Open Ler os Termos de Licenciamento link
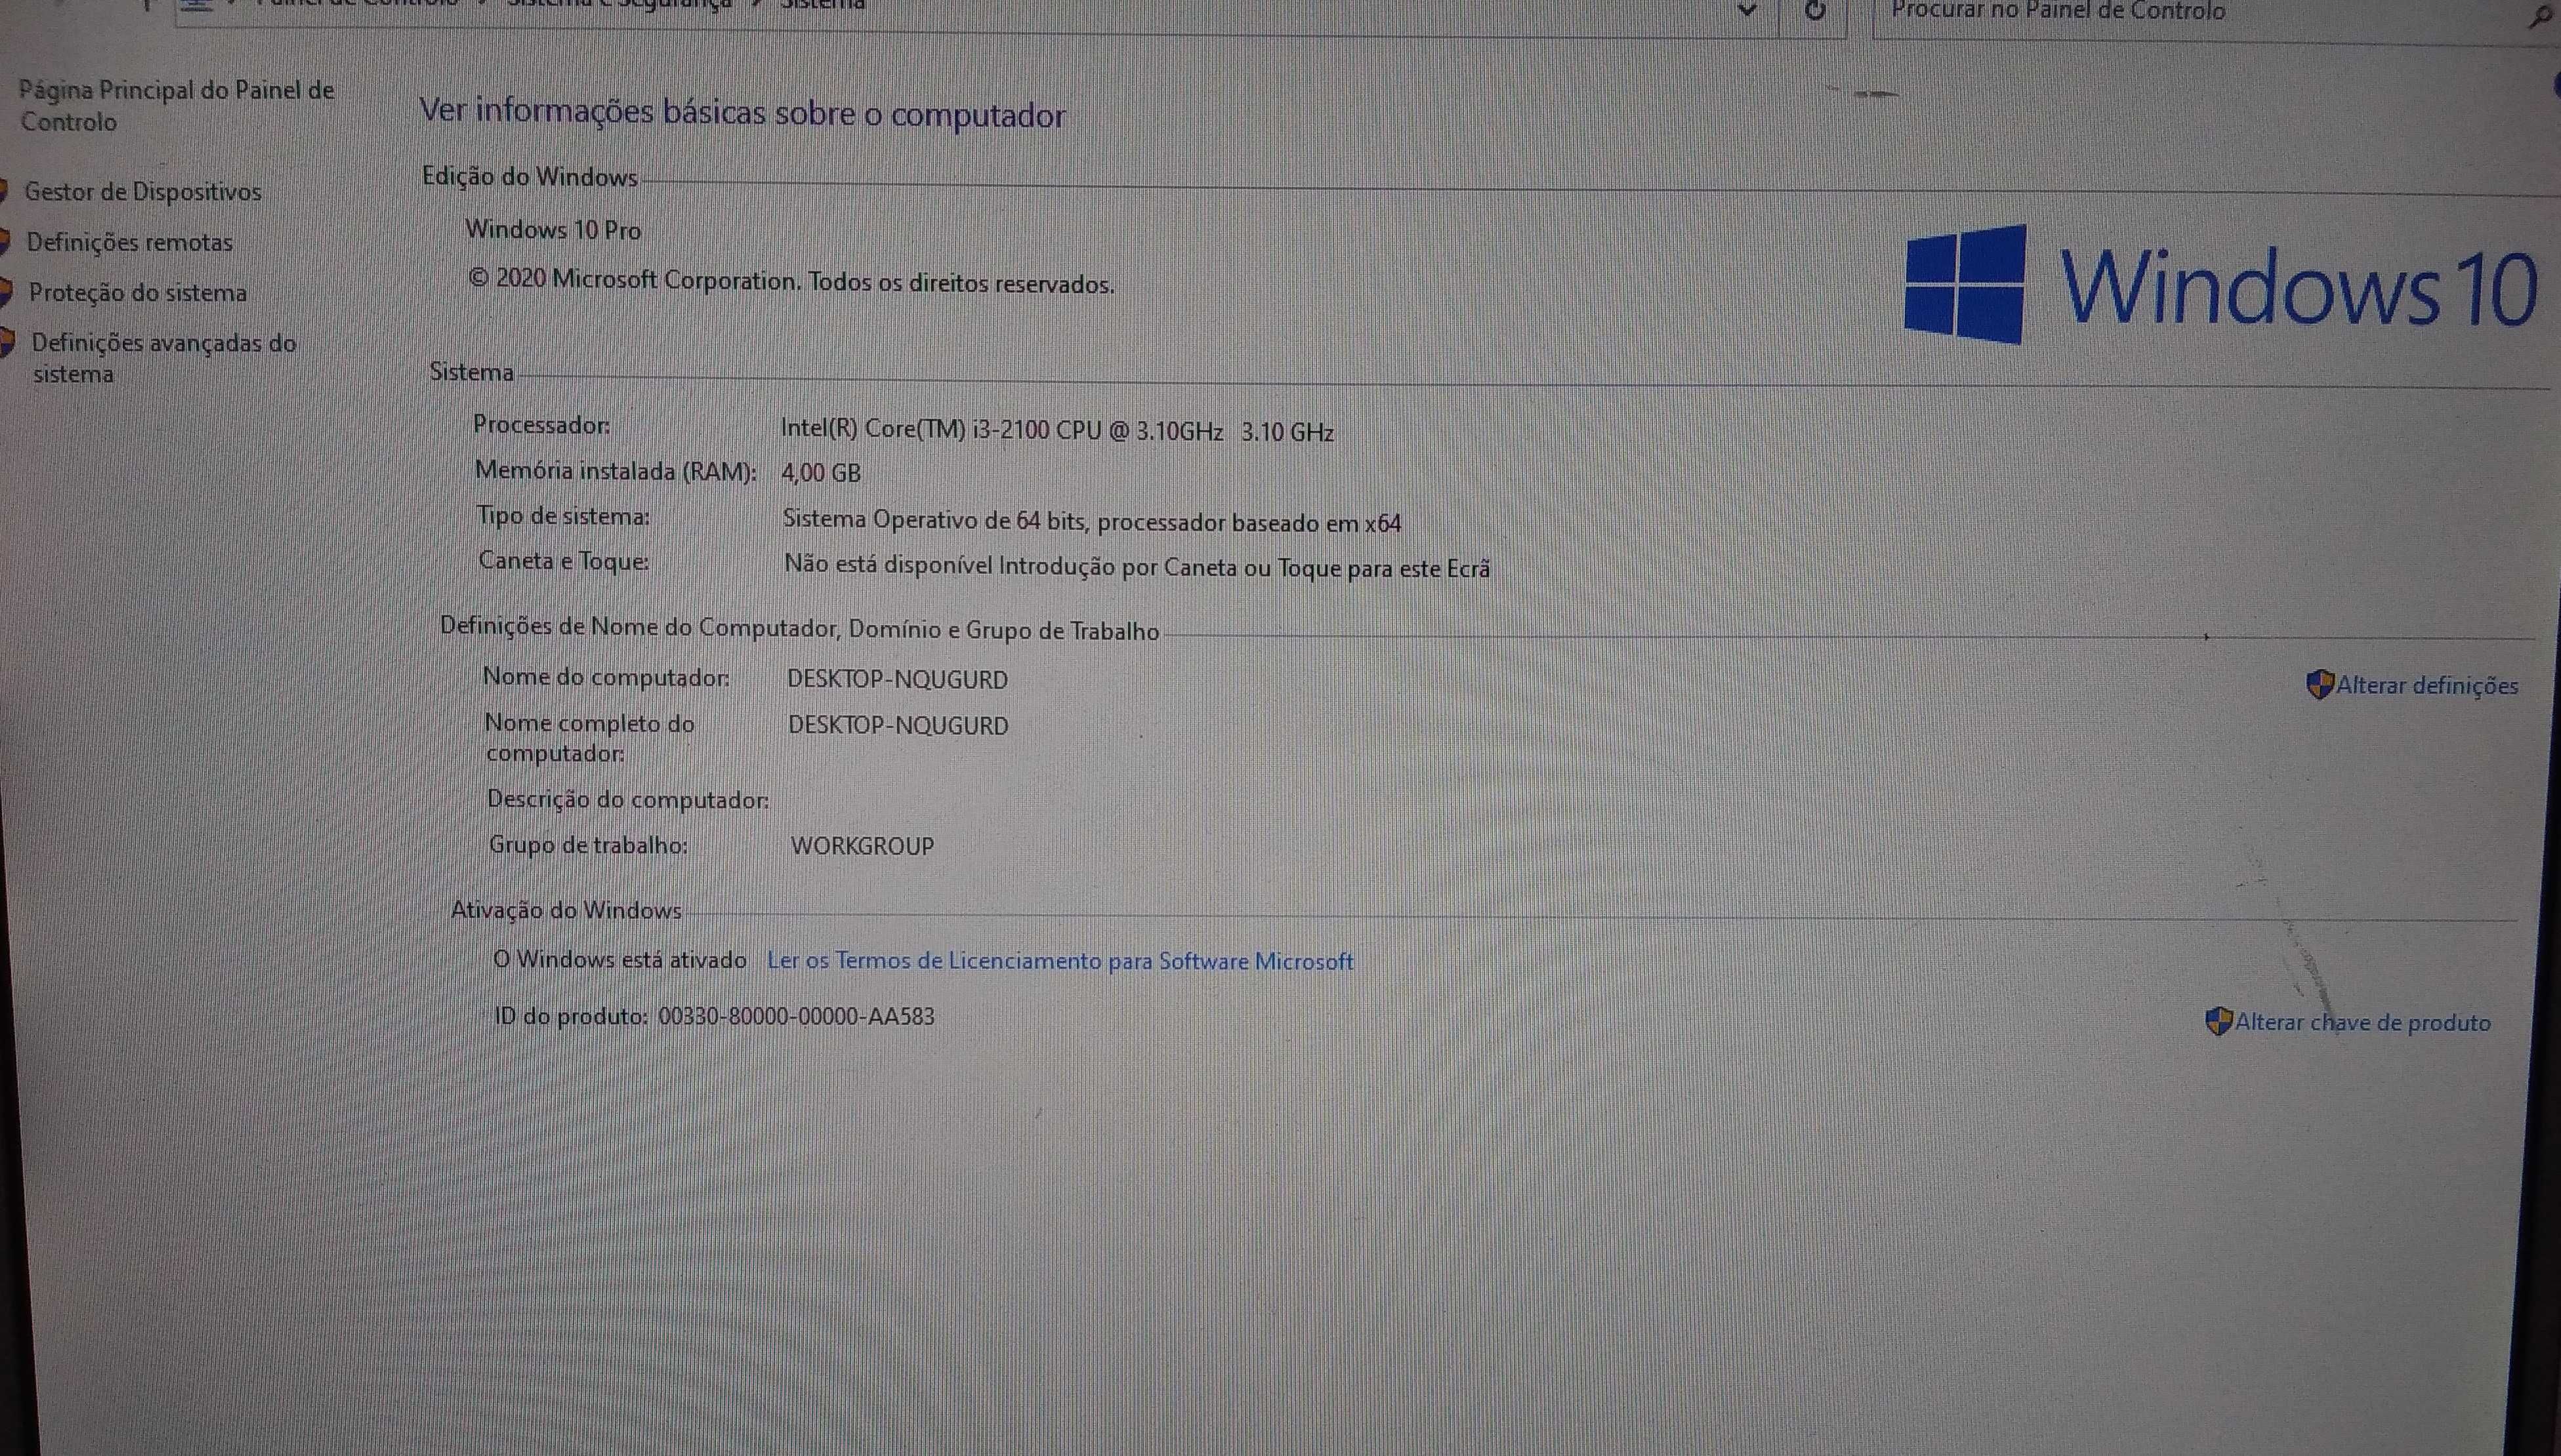This screenshot has width=2561, height=1456. pyautogui.click(x=1060, y=961)
